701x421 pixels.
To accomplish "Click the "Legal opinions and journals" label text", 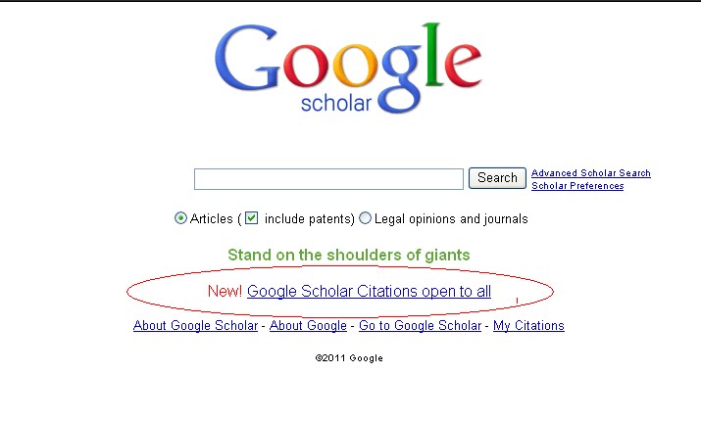I will click(451, 219).
